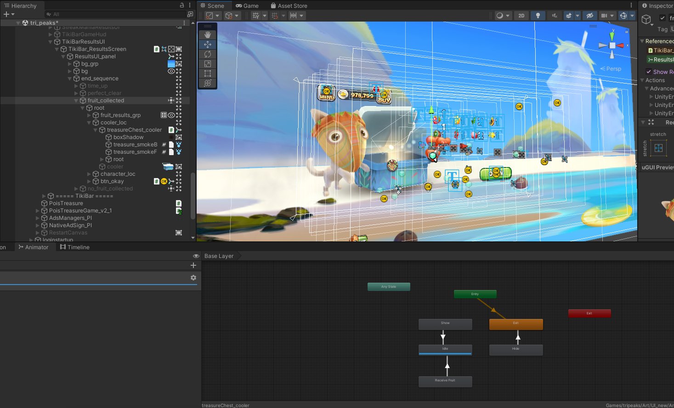This screenshot has width=674, height=408.
Task: Toggle scene audio mute button
Action: [555, 16]
